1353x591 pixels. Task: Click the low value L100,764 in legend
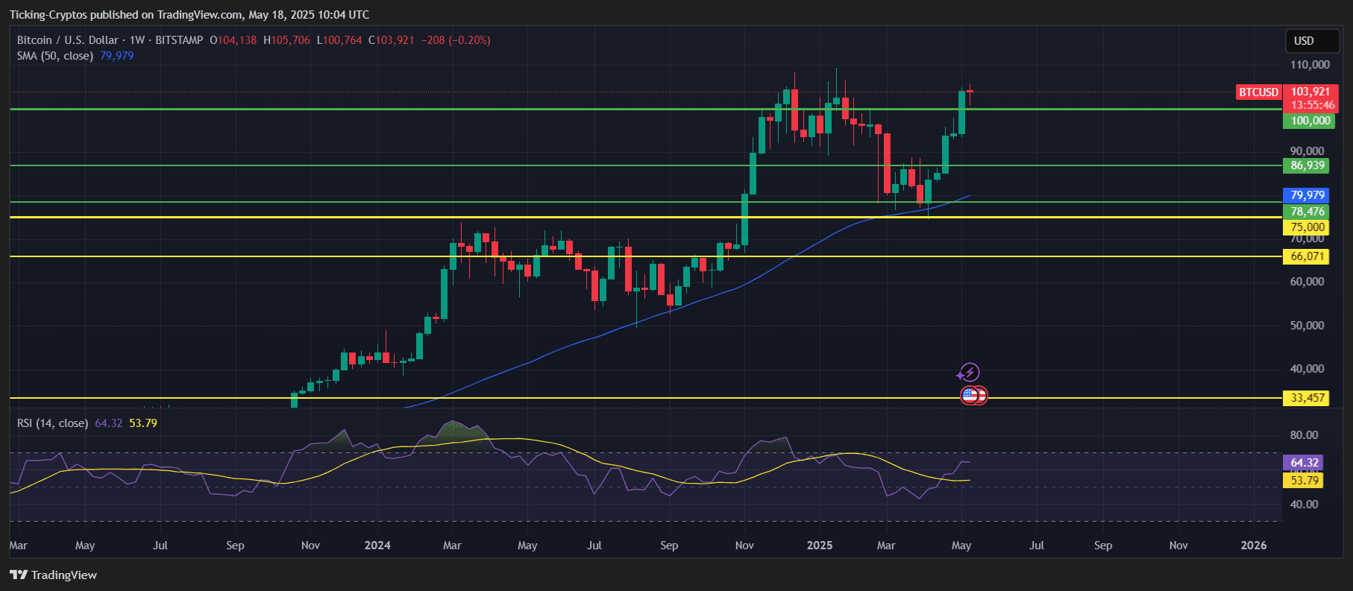tap(339, 40)
